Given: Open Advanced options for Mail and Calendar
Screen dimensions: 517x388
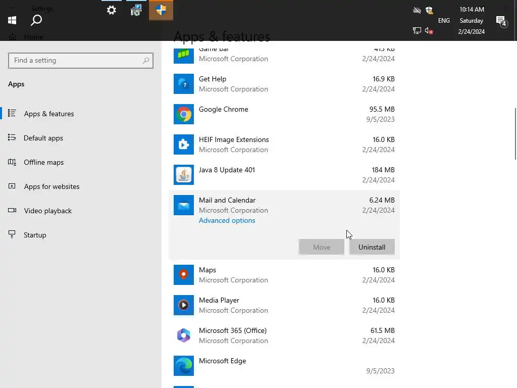Looking at the screenshot, I should point(227,220).
